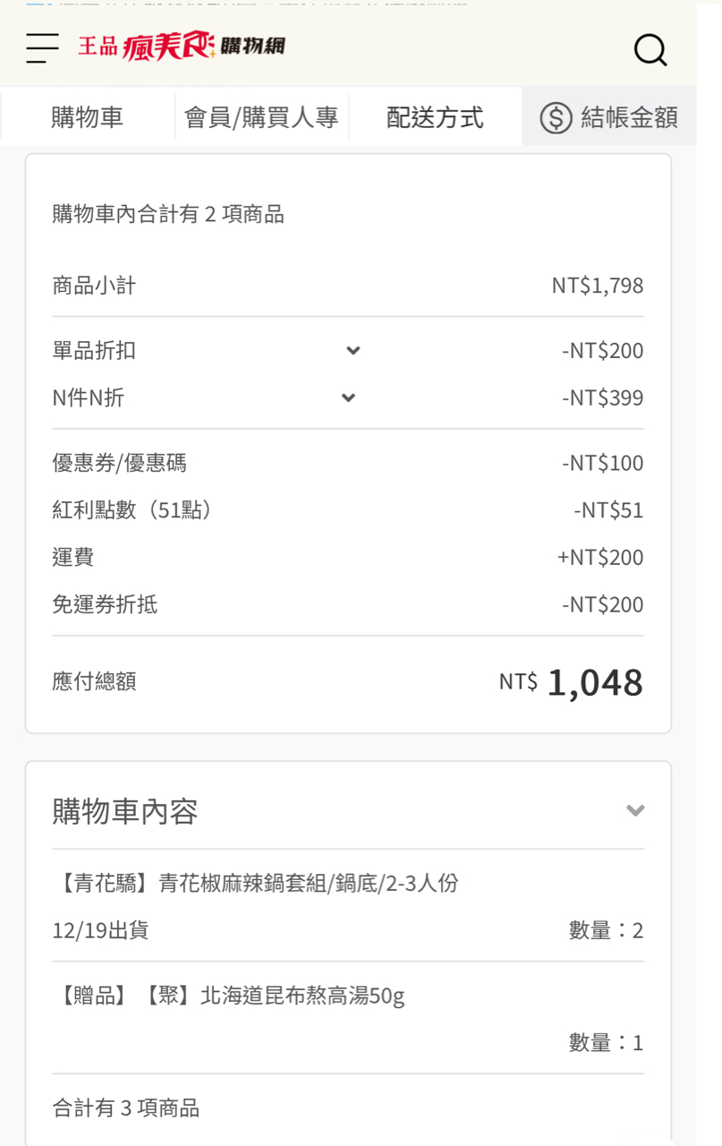Click the 1,048 total amount
The width and height of the screenshot is (722, 1146).
pyautogui.click(x=594, y=683)
